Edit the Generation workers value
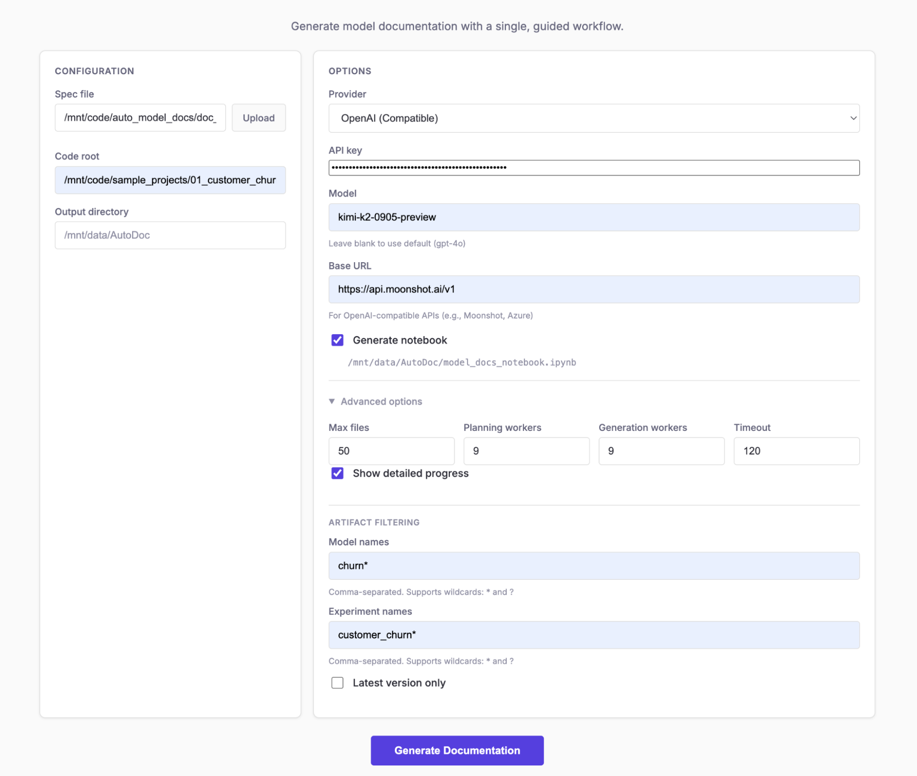 [x=661, y=451]
